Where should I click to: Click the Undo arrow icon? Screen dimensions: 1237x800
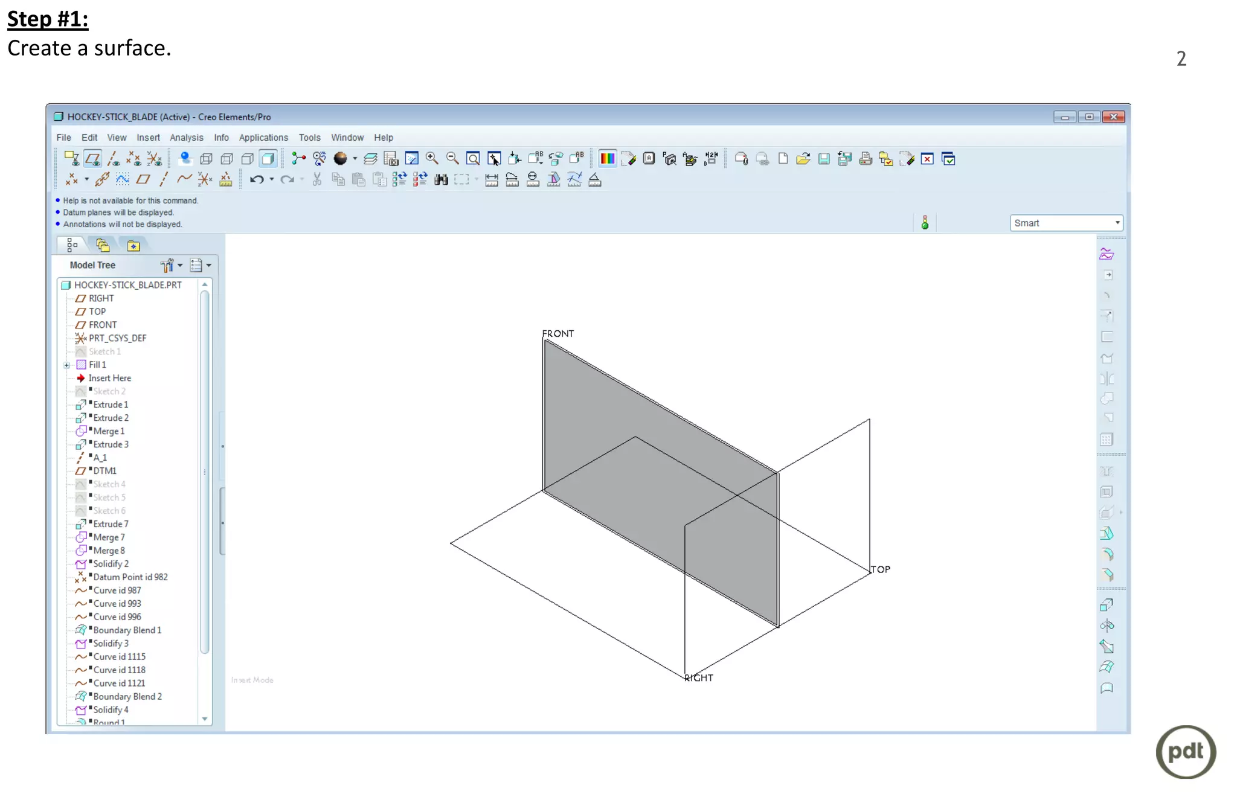tap(257, 179)
